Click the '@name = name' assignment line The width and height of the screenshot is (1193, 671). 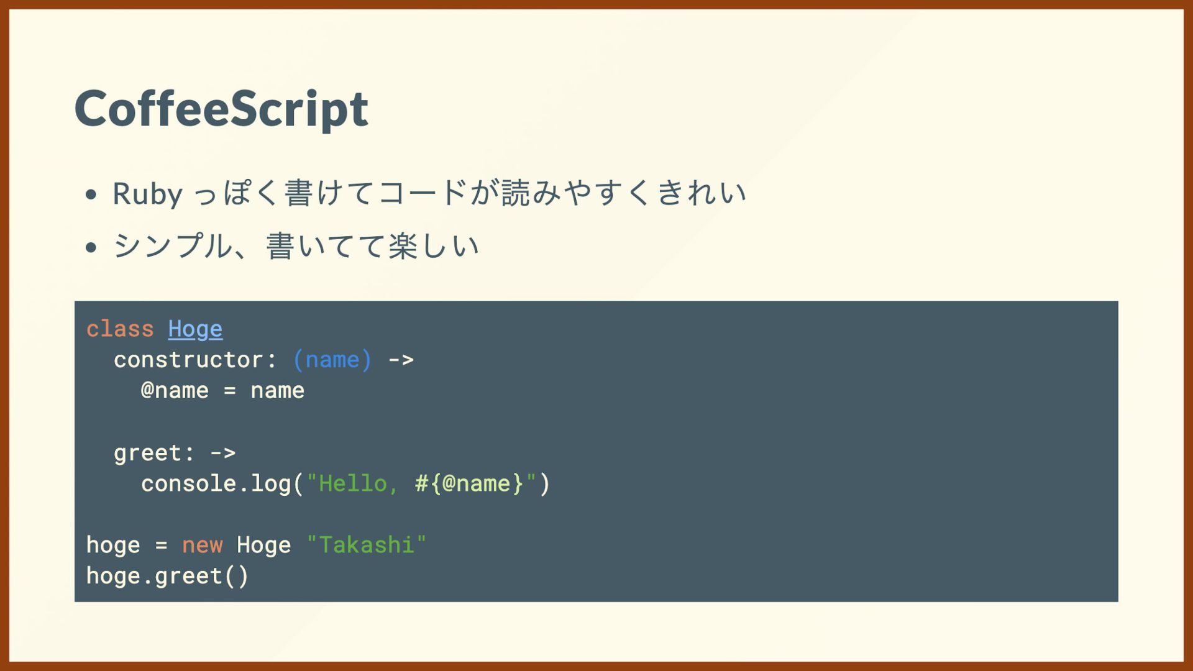[x=222, y=391]
